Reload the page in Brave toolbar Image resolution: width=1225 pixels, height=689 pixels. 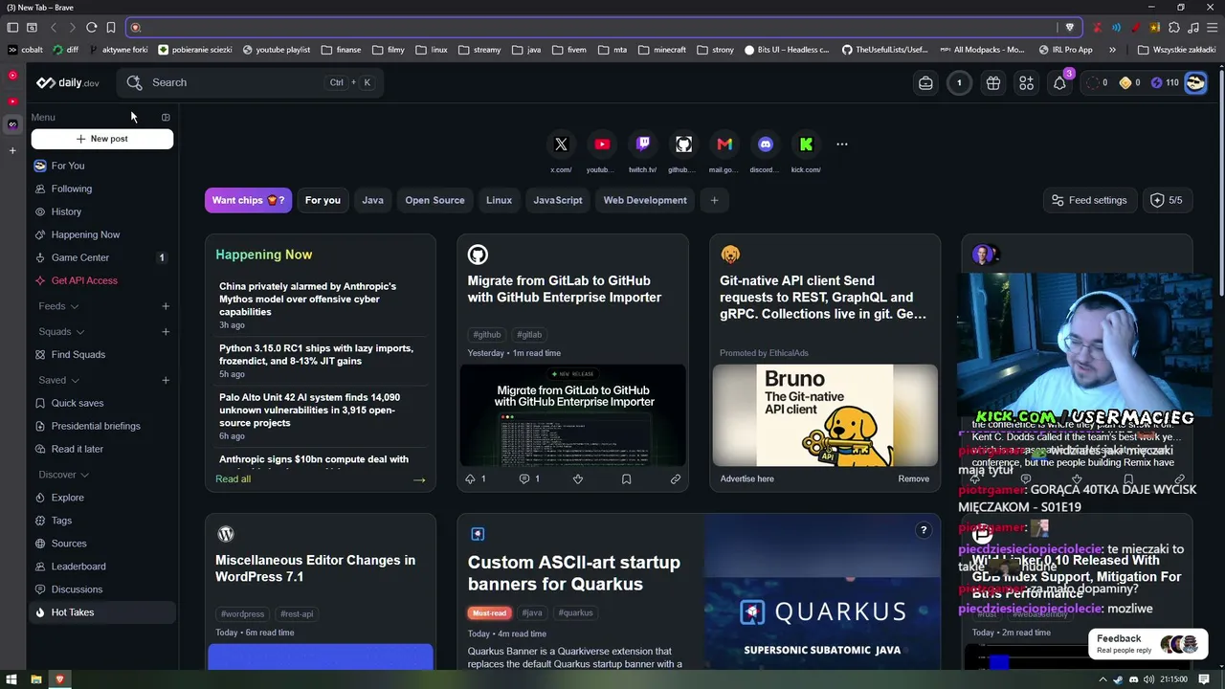coord(91,27)
